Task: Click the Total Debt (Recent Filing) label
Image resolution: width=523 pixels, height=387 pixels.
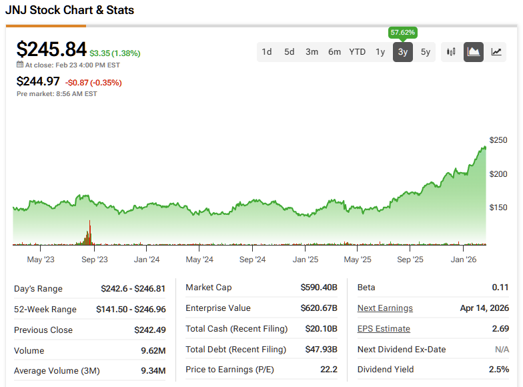Action: click(236, 350)
